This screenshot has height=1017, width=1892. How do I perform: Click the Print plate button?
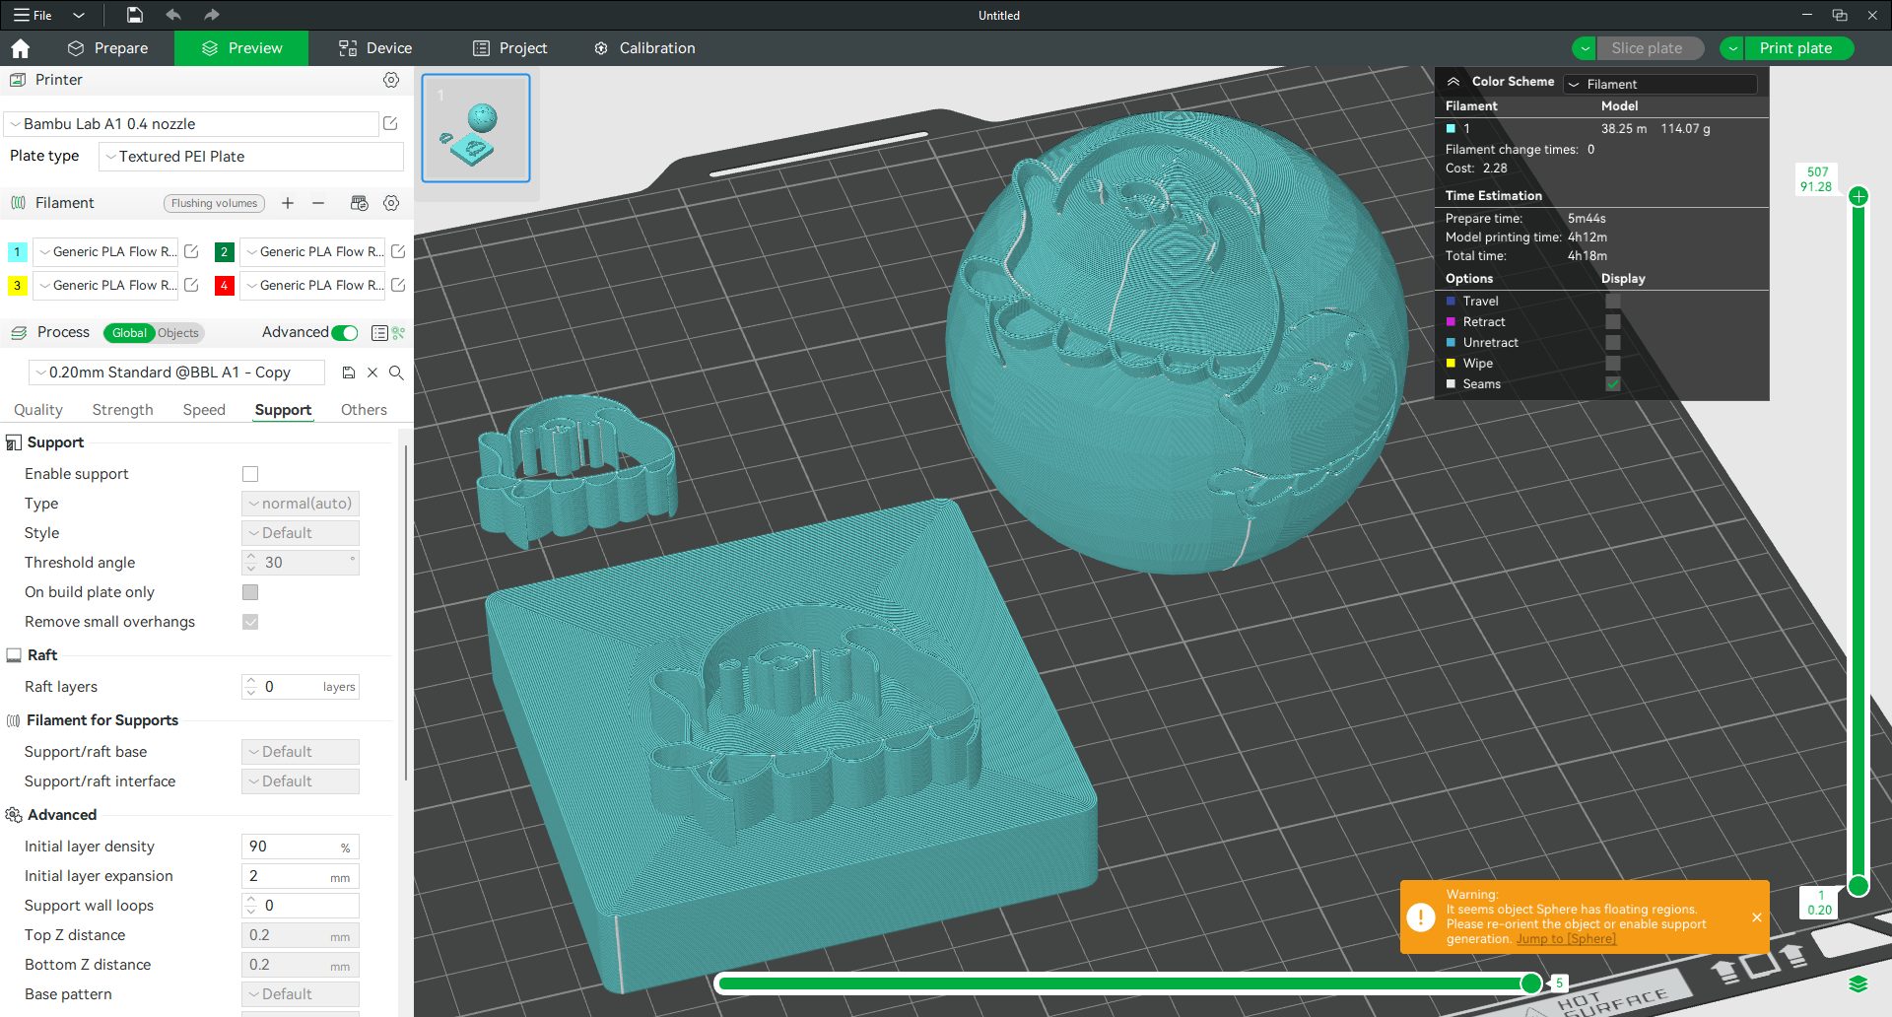click(x=1797, y=48)
